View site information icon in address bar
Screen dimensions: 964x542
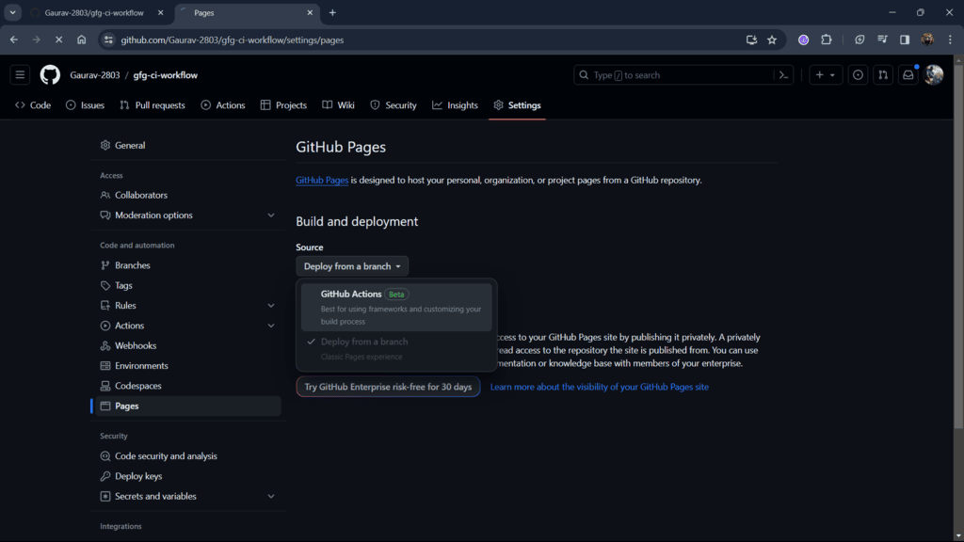click(108, 40)
